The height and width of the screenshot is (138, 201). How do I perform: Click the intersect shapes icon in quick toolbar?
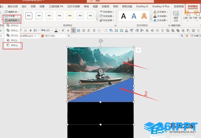tap(183, 30)
